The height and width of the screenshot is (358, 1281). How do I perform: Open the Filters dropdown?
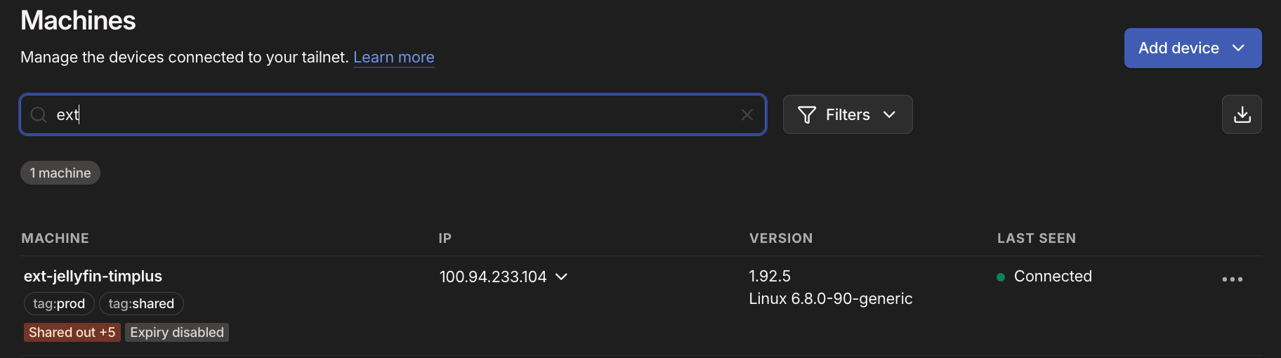[848, 114]
